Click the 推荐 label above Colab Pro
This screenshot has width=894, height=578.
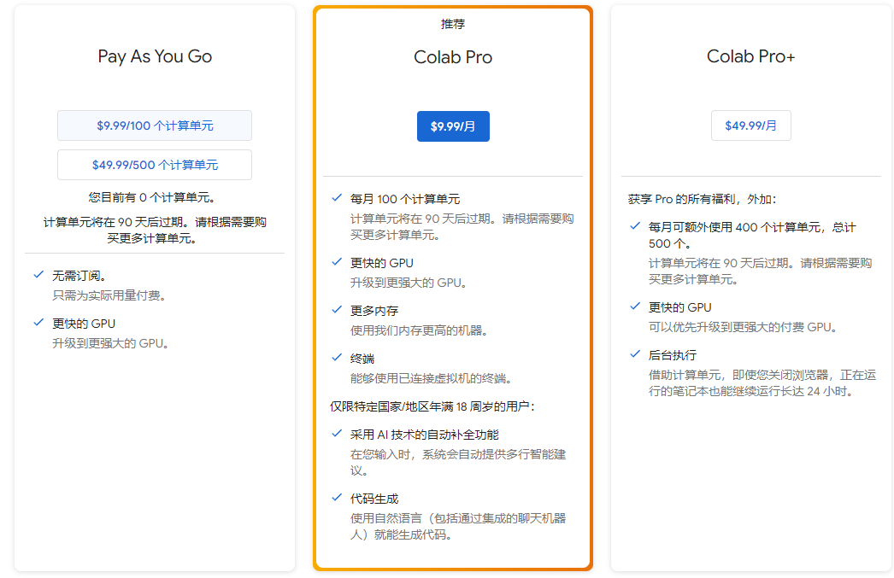coord(453,24)
